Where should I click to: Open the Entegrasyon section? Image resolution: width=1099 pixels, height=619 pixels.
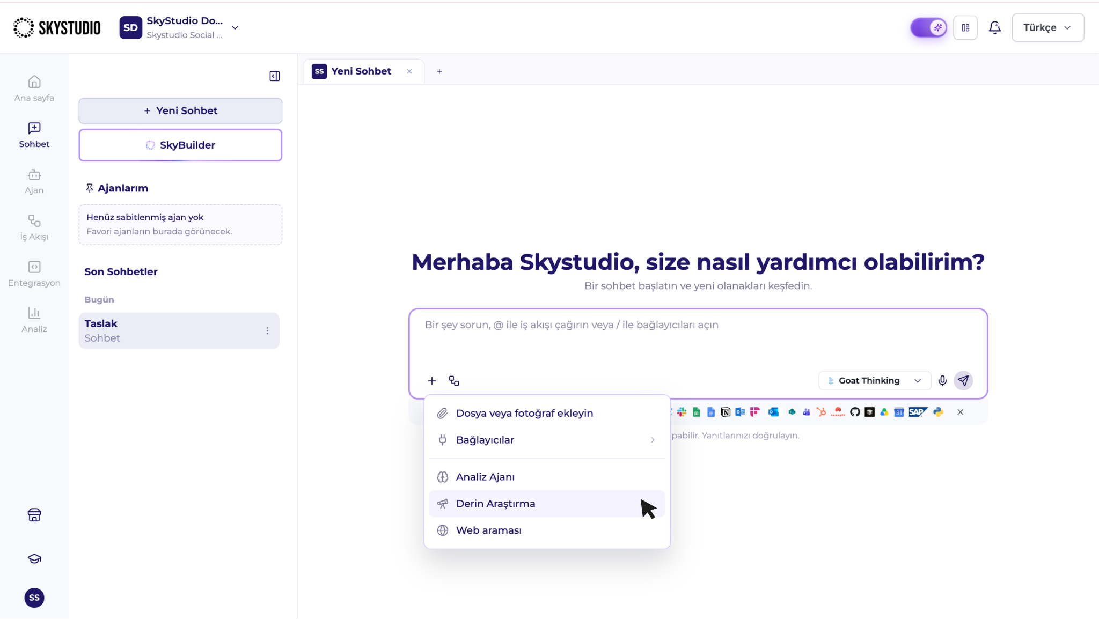point(34,274)
